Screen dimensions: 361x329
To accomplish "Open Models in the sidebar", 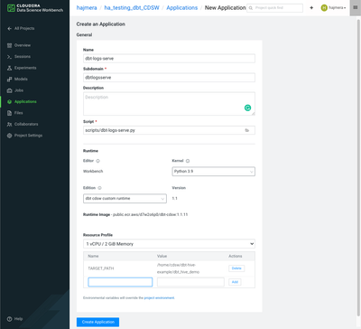I will [x=21, y=80].
